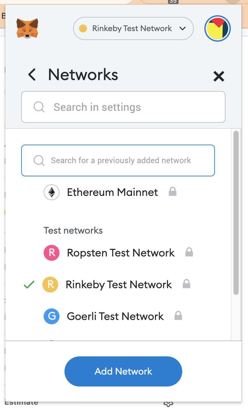The width and height of the screenshot is (248, 409).
Task: Click the MetaMask fox logo
Action: (27, 28)
